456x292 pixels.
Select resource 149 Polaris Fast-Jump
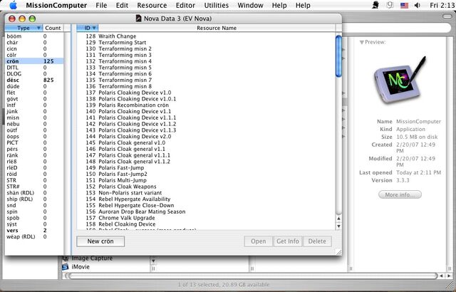point(206,167)
